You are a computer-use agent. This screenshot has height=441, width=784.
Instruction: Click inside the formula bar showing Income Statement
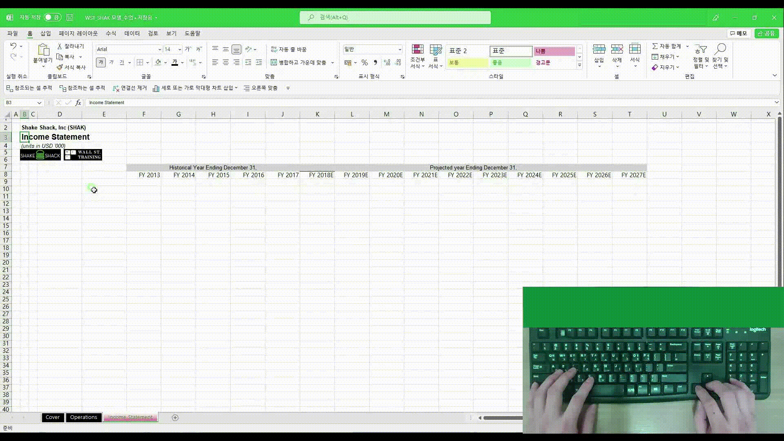[429, 102]
